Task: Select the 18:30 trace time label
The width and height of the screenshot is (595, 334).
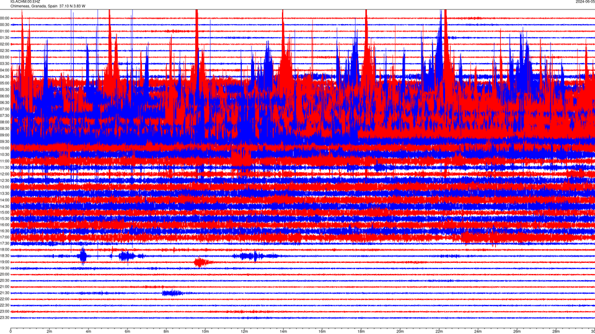Action: (5, 255)
